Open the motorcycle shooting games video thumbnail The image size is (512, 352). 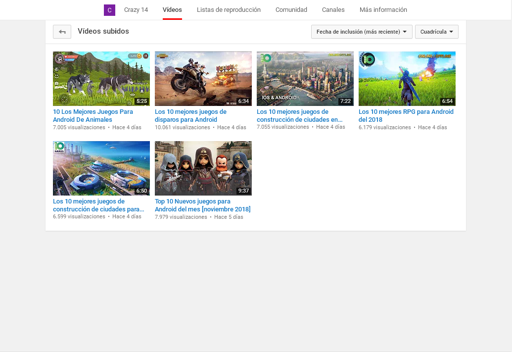click(203, 78)
